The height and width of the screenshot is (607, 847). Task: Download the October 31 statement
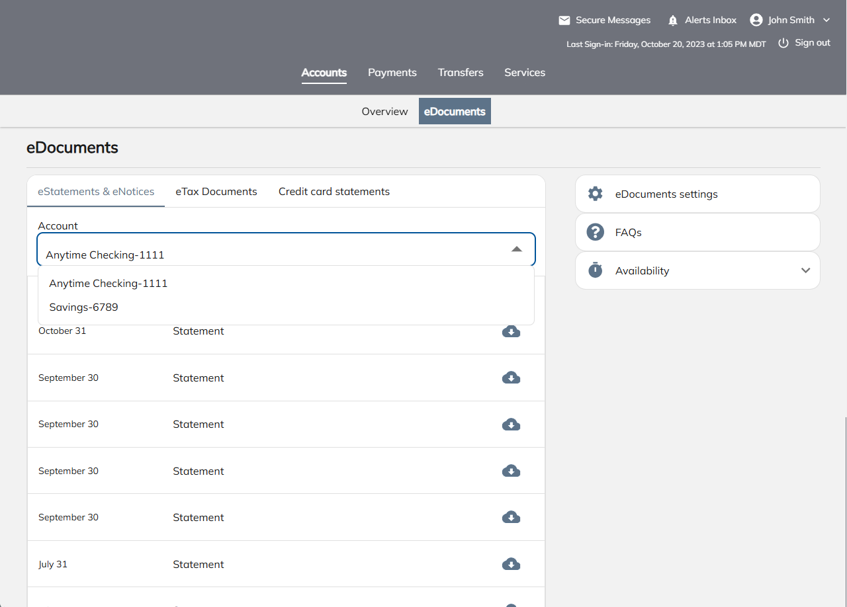point(511,331)
